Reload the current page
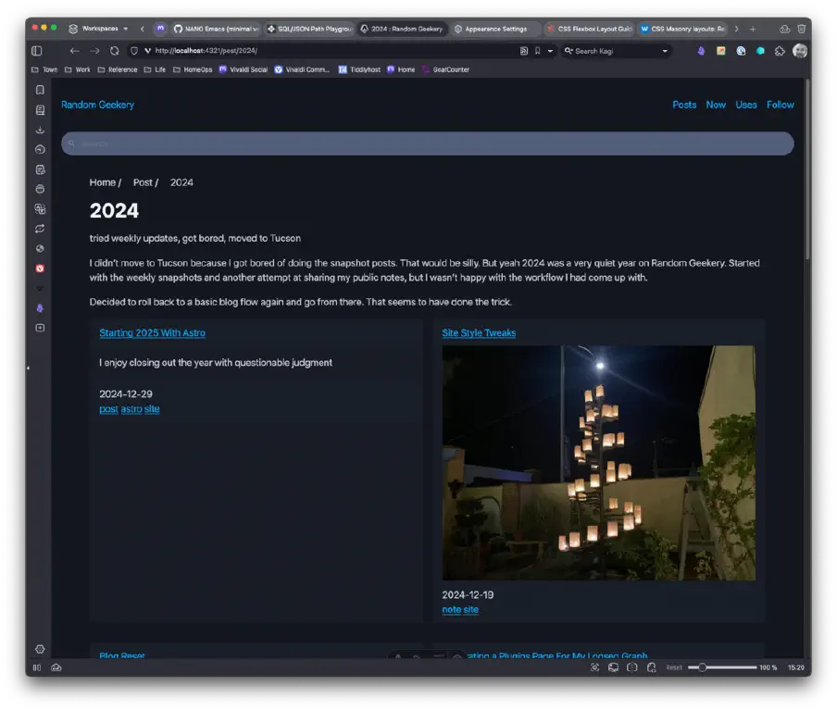 (x=114, y=51)
